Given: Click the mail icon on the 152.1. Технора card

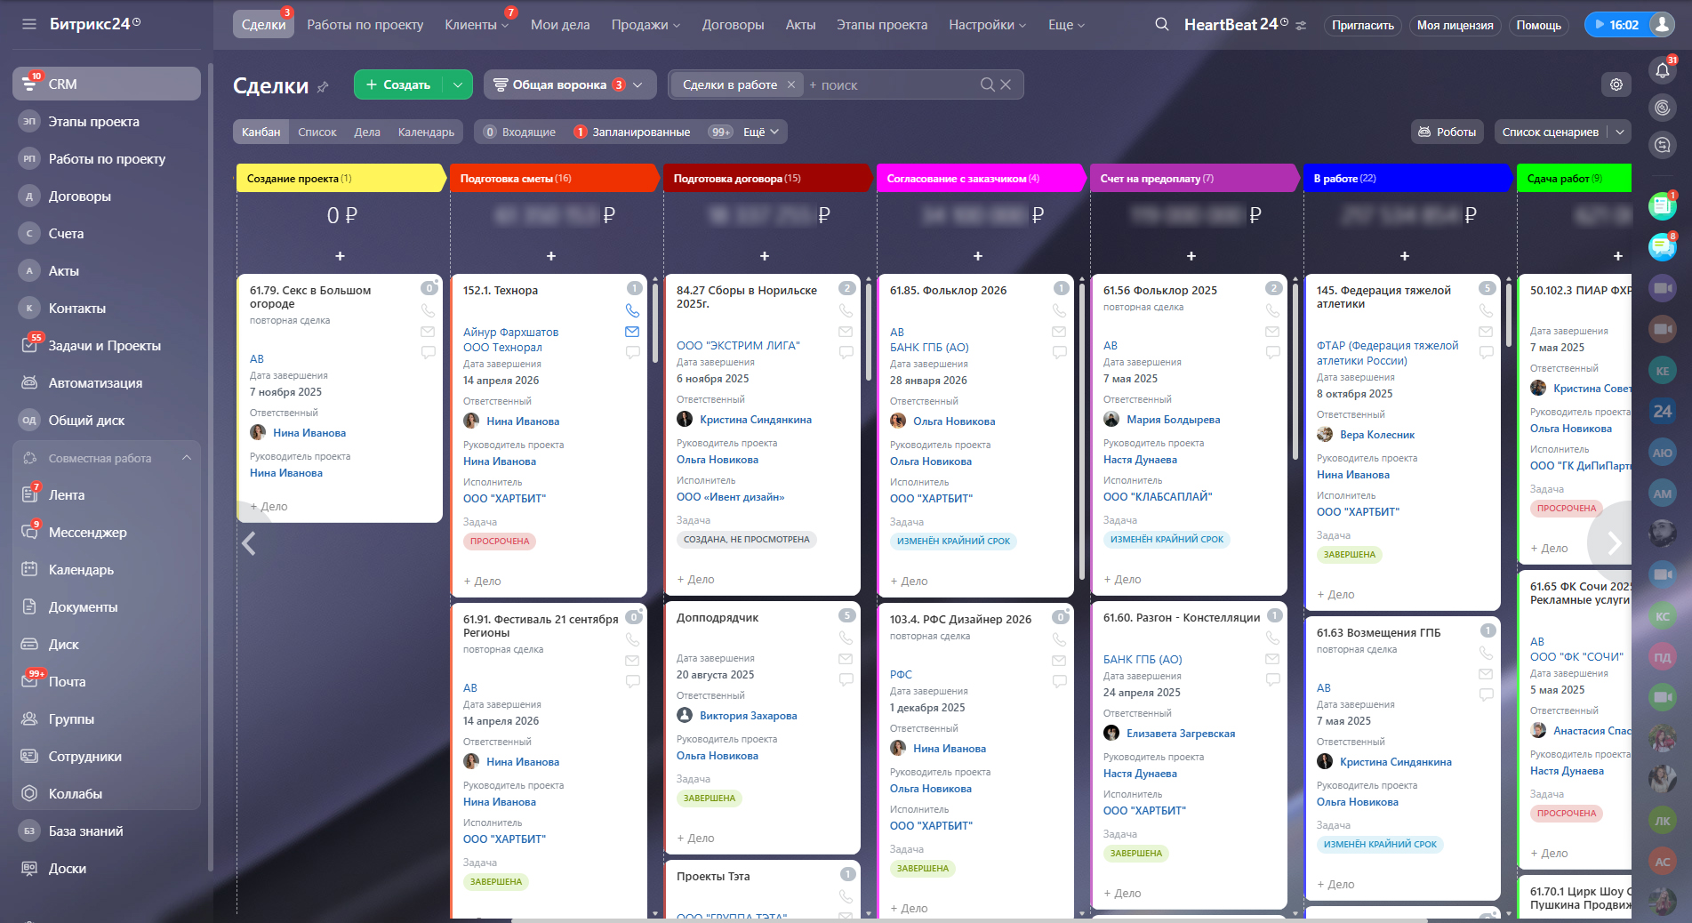Looking at the screenshot, I should point(632,332).
